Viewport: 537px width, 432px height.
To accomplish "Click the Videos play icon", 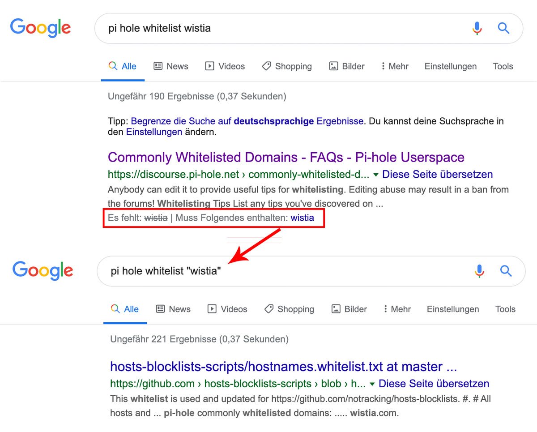I will (x=209, y=66).
